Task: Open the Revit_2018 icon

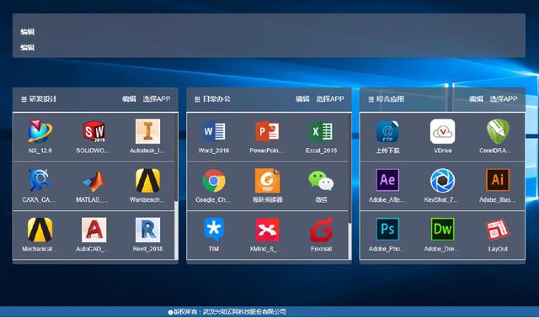Action: pyautogui.click(x=148, y=230)
